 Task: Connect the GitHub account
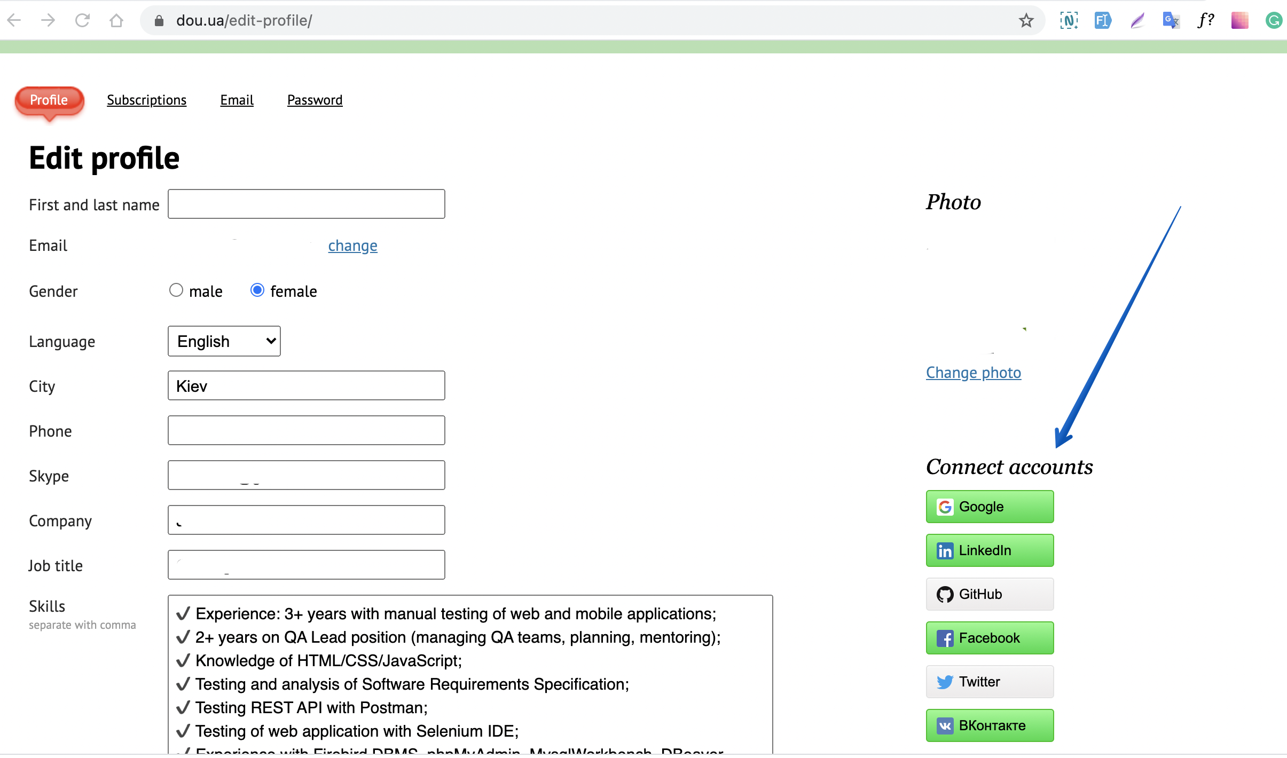tap(990, 594)
